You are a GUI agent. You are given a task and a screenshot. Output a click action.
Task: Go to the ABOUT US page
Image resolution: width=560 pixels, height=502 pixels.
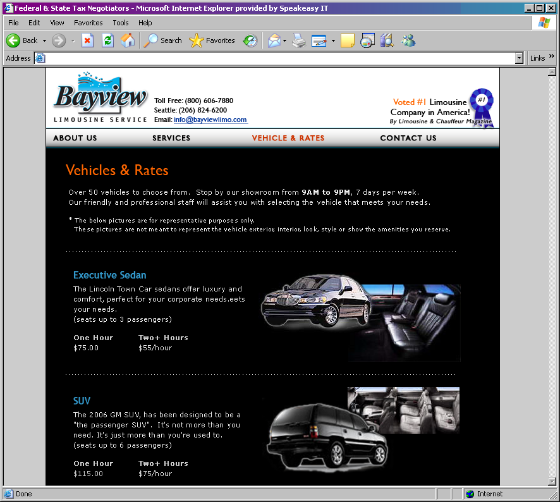(75, 138)
